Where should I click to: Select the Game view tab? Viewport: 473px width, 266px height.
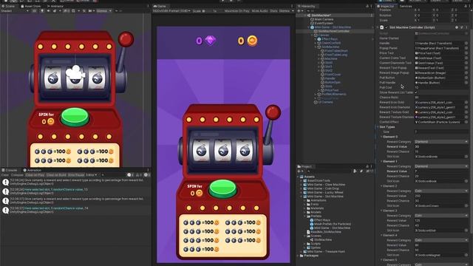pyautogui.click(x=160, y=6)
